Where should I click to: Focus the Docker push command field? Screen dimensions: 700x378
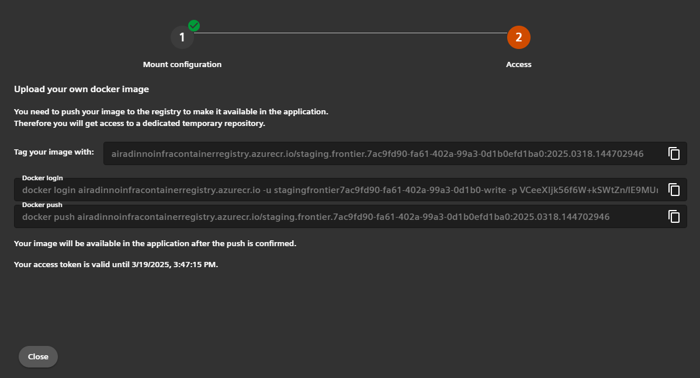[x=339, y=217]
